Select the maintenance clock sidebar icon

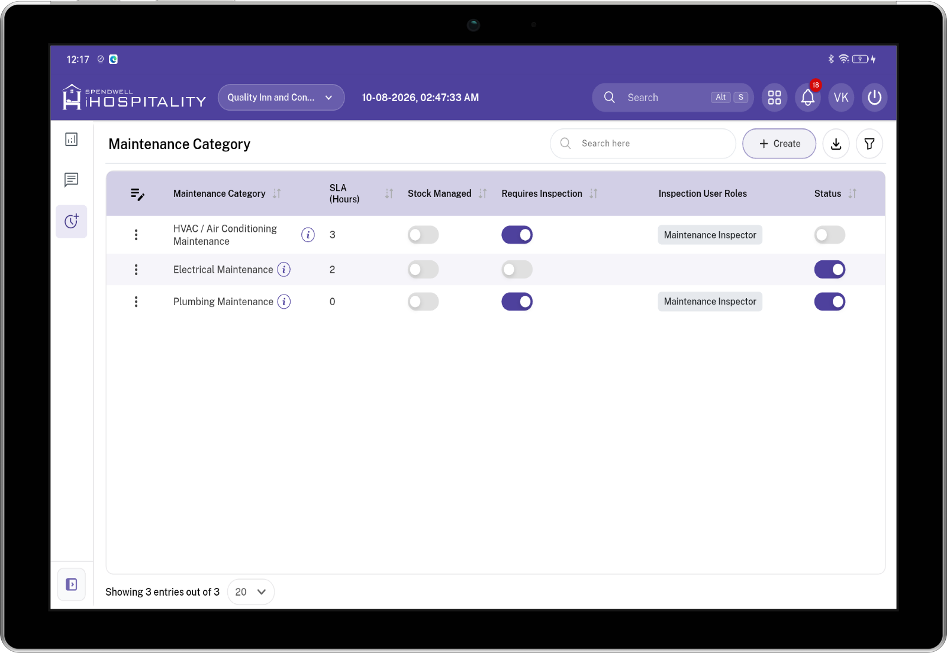click(72, 221)
